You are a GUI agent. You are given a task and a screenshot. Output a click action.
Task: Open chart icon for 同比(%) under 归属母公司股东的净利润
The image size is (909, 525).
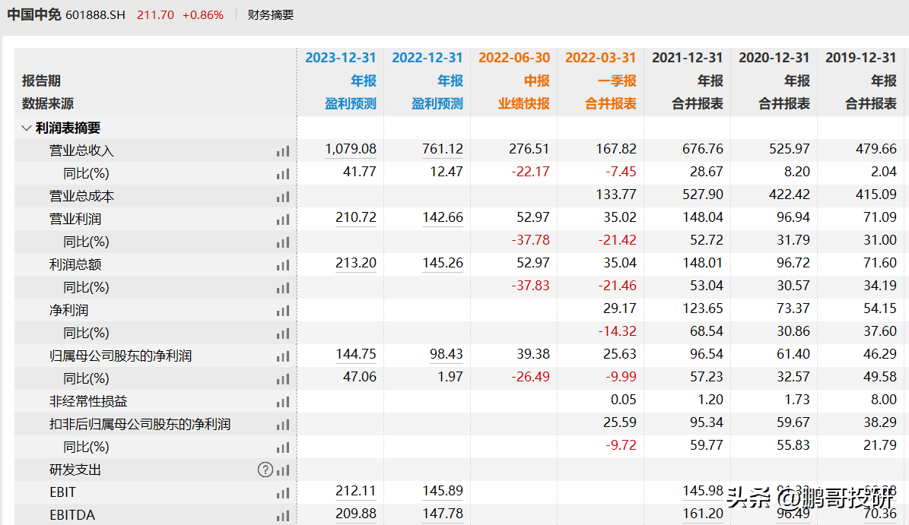point(283,380)
